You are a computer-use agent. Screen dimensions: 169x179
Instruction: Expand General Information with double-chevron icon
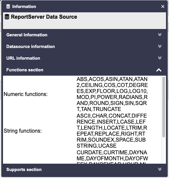160,35
